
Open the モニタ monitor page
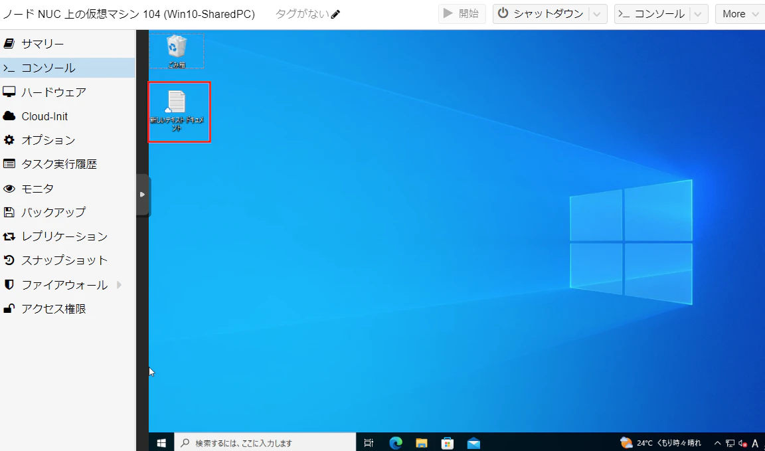(67, 189)
